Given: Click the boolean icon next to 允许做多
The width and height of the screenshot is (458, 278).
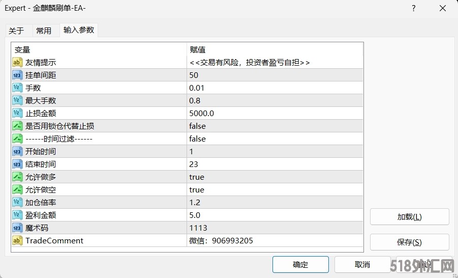Looking at the screenshot, I should coord(17,177).
